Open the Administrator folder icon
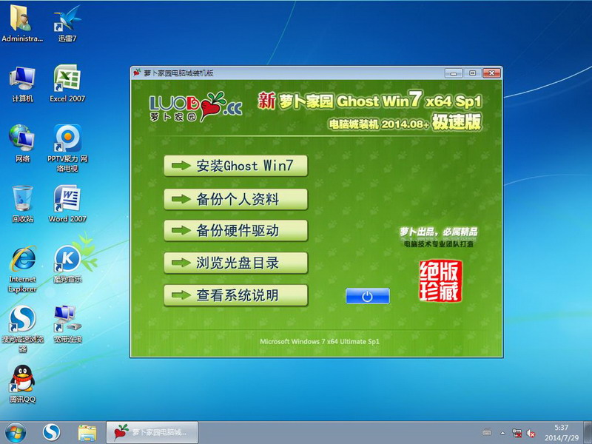Image resolution: width=592 pixels, height=444 pixels. point(22,24)
